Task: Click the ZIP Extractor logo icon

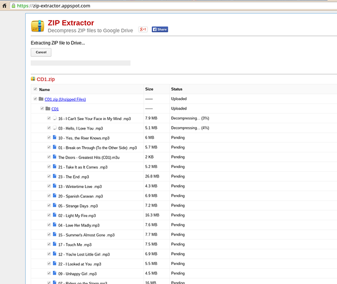Action: tap(37, 26)
